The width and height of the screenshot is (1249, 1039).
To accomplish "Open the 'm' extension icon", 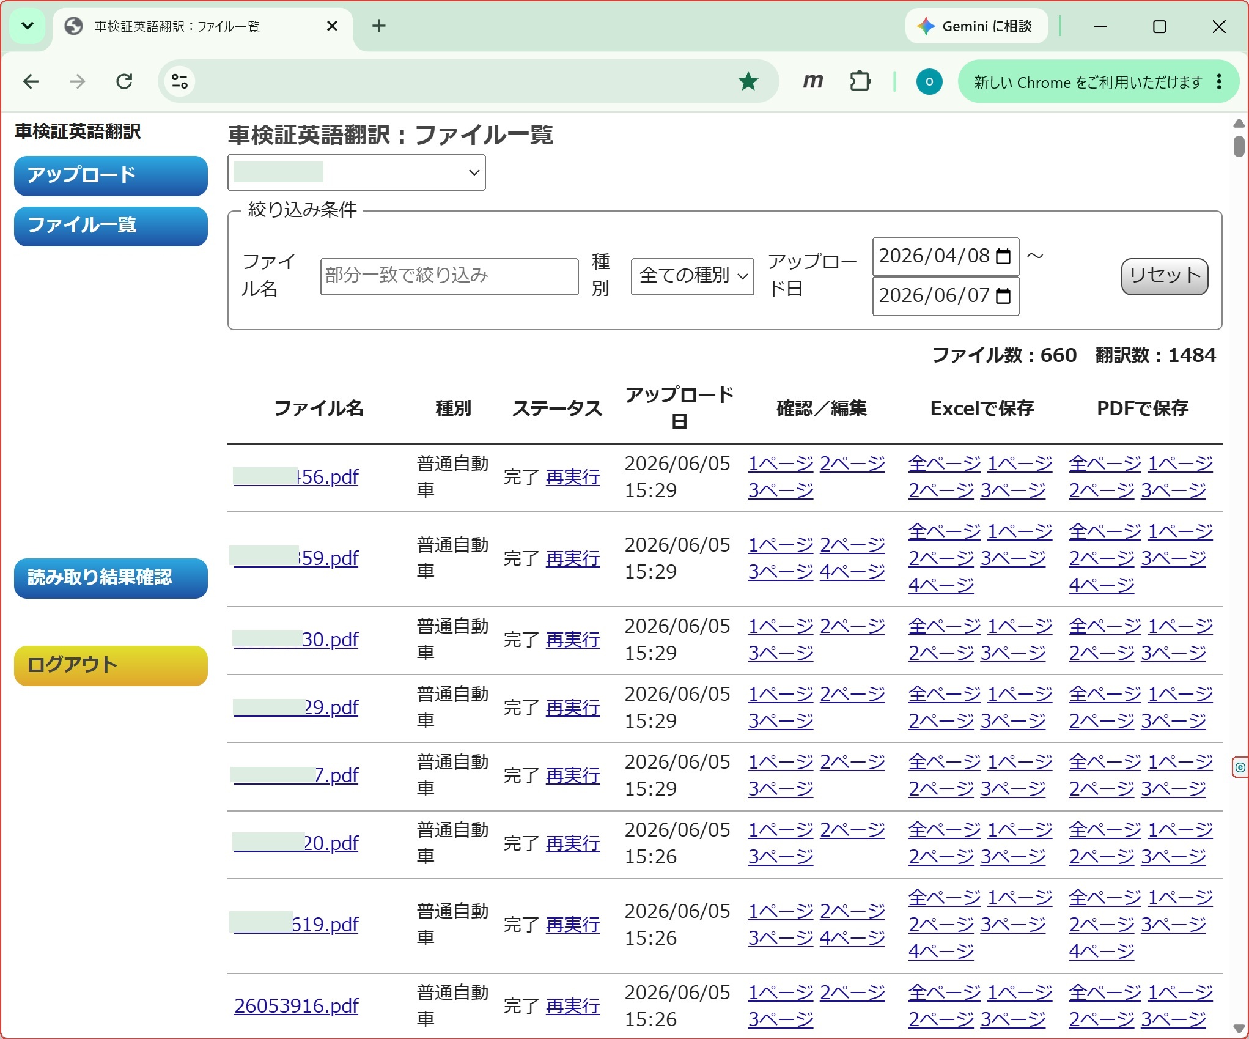I will [812, 81].
